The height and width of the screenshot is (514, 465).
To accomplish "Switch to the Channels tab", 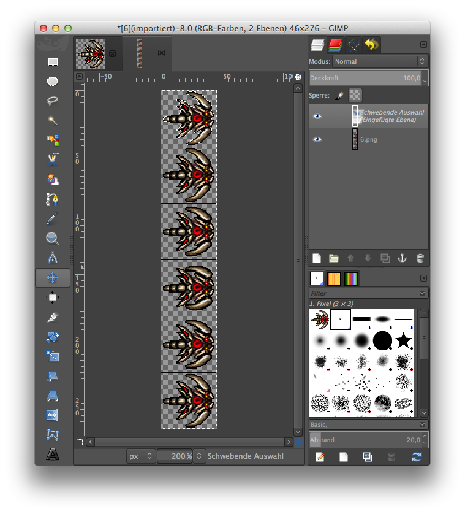I will [335, 45].
